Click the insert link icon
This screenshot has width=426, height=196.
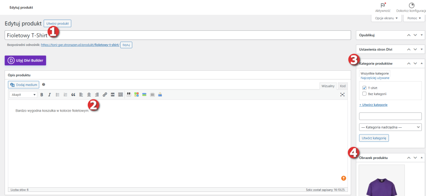tap(105, 95)
